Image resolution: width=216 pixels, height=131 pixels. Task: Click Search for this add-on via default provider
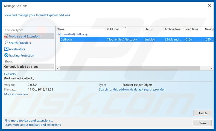pyautogui.click(x=132, y=89)
